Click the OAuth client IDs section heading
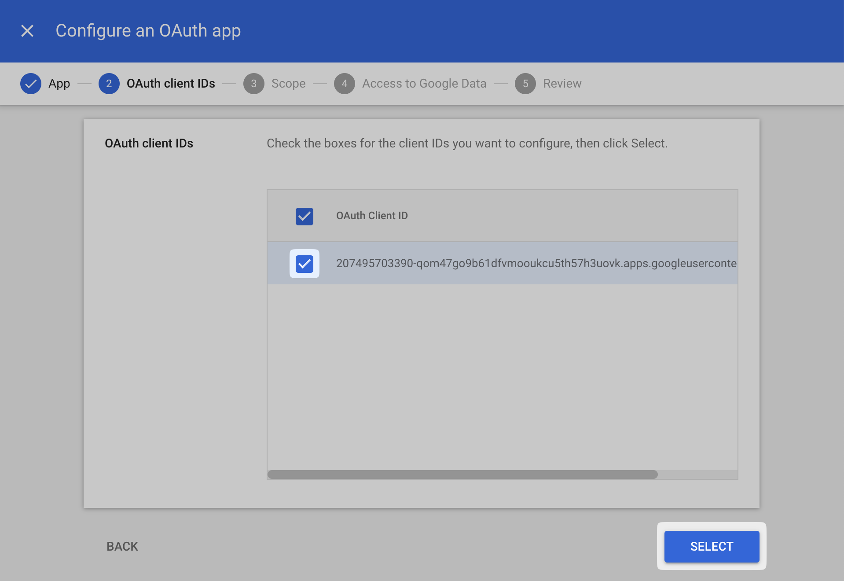 tap(149, 143)
